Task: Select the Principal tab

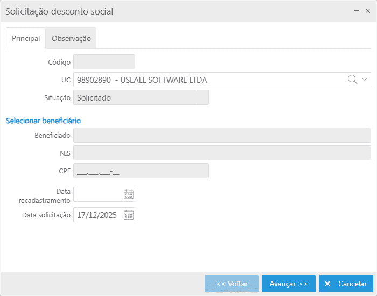Action: coord(26,38)
